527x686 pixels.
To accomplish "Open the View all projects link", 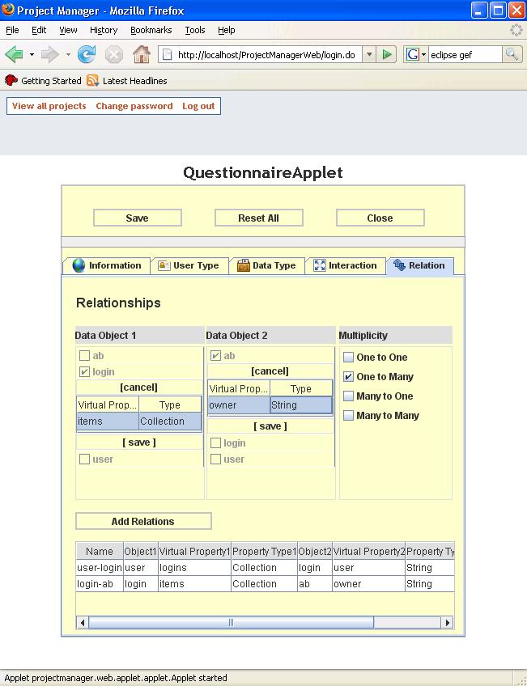I will point(49,106).
